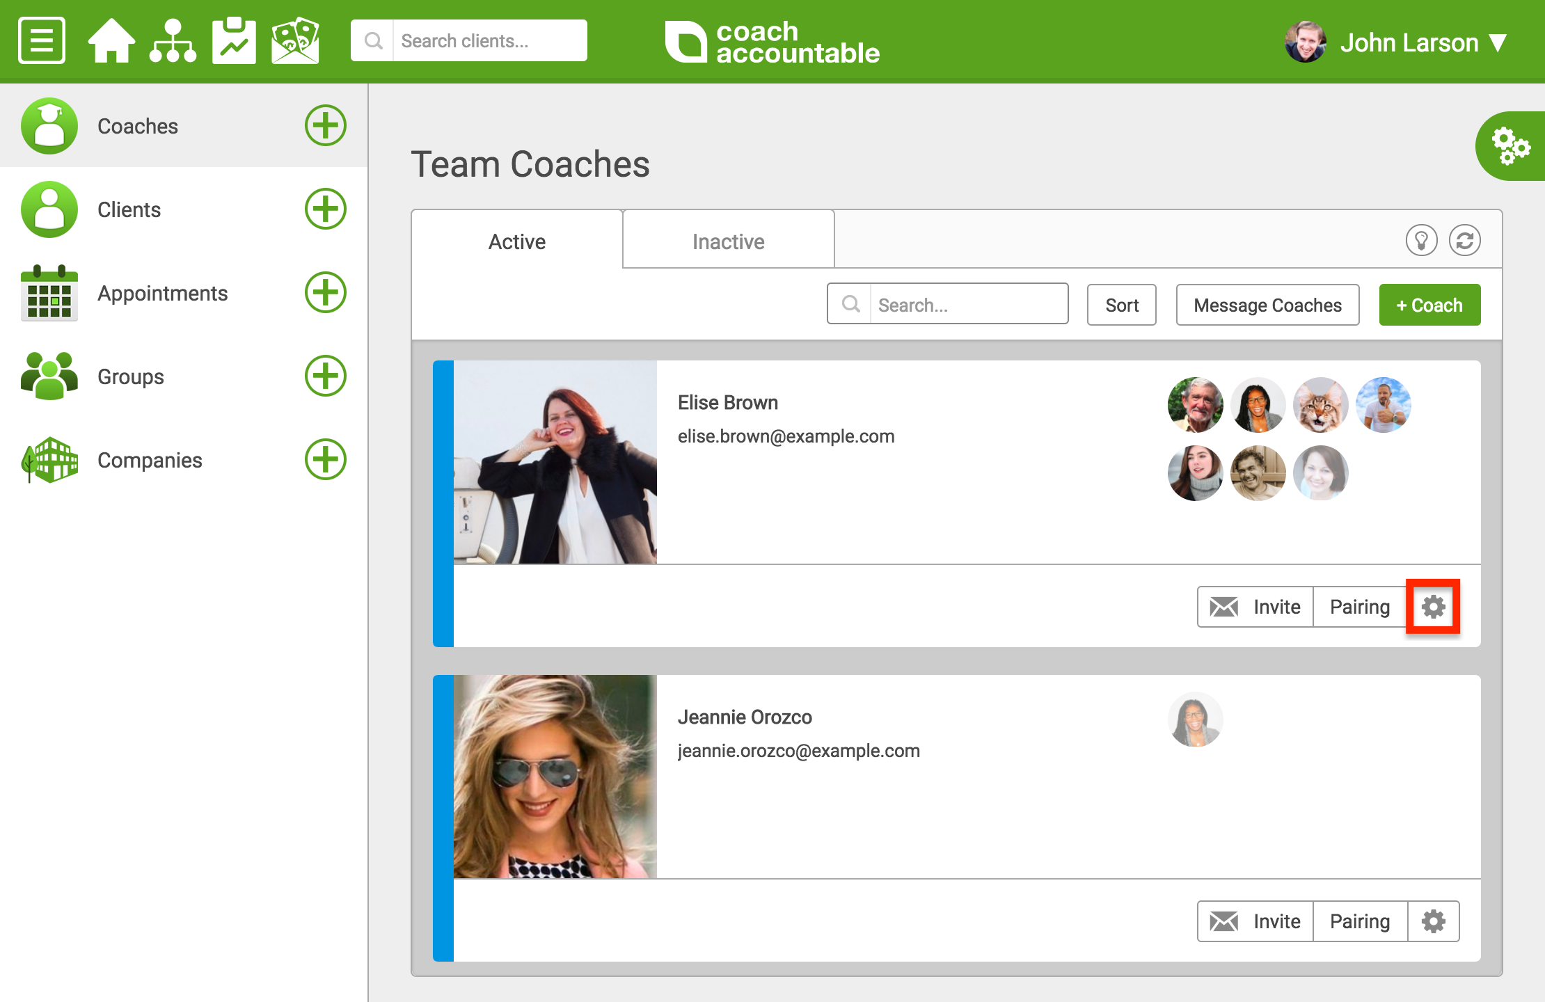Viewport: 1545px width, 1002px height.
Task: Click John Larson's avatar photo
Action: coord(1306,42)
